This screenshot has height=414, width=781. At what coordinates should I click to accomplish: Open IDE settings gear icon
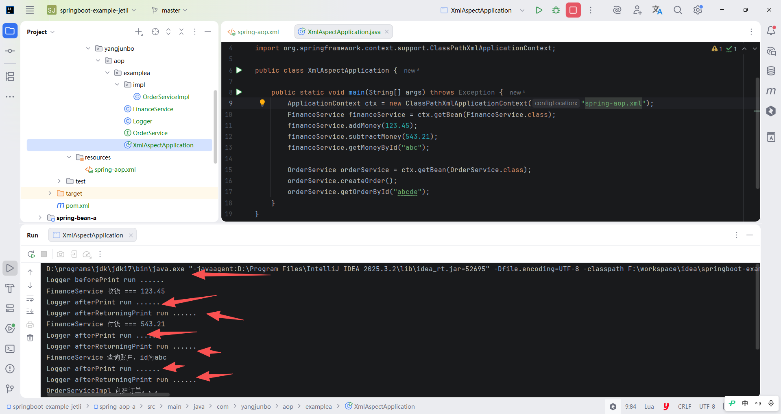pos(698,10)
